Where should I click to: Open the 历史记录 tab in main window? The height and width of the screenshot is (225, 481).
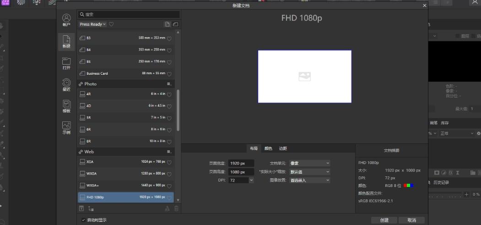click(441, 182)
